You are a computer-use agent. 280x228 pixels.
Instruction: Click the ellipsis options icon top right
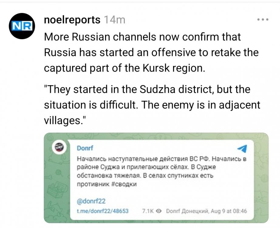point(262,19)
